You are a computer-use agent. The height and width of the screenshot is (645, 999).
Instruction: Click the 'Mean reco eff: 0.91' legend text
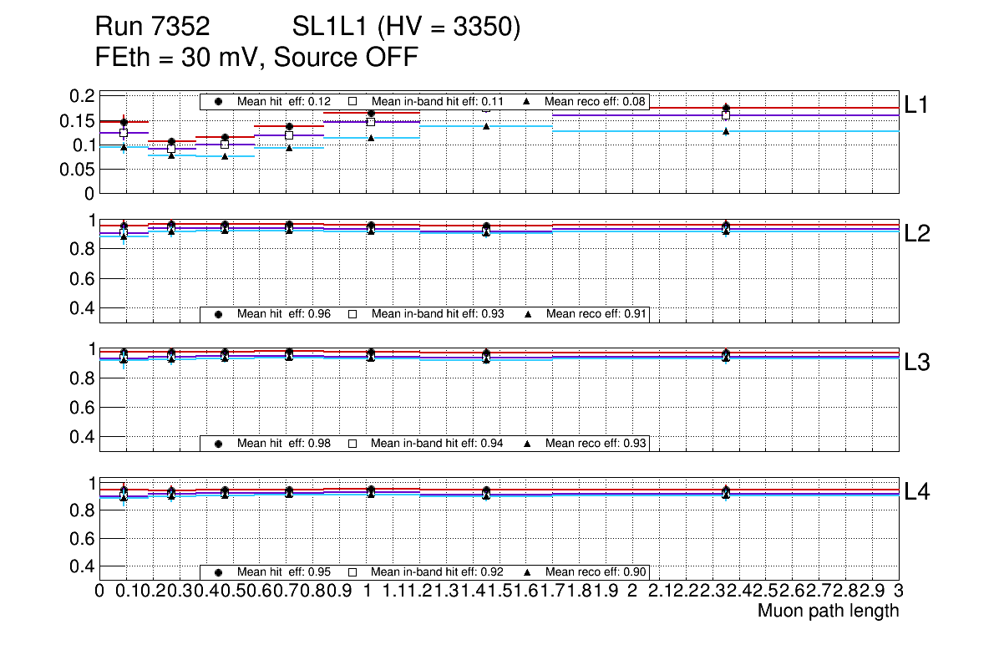coord(596,314)
